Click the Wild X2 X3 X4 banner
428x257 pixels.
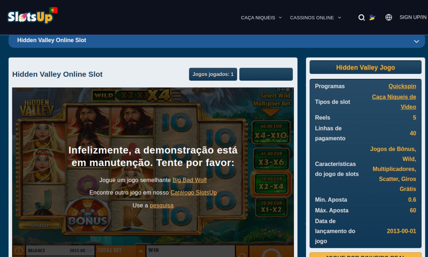tap(131, 95)
